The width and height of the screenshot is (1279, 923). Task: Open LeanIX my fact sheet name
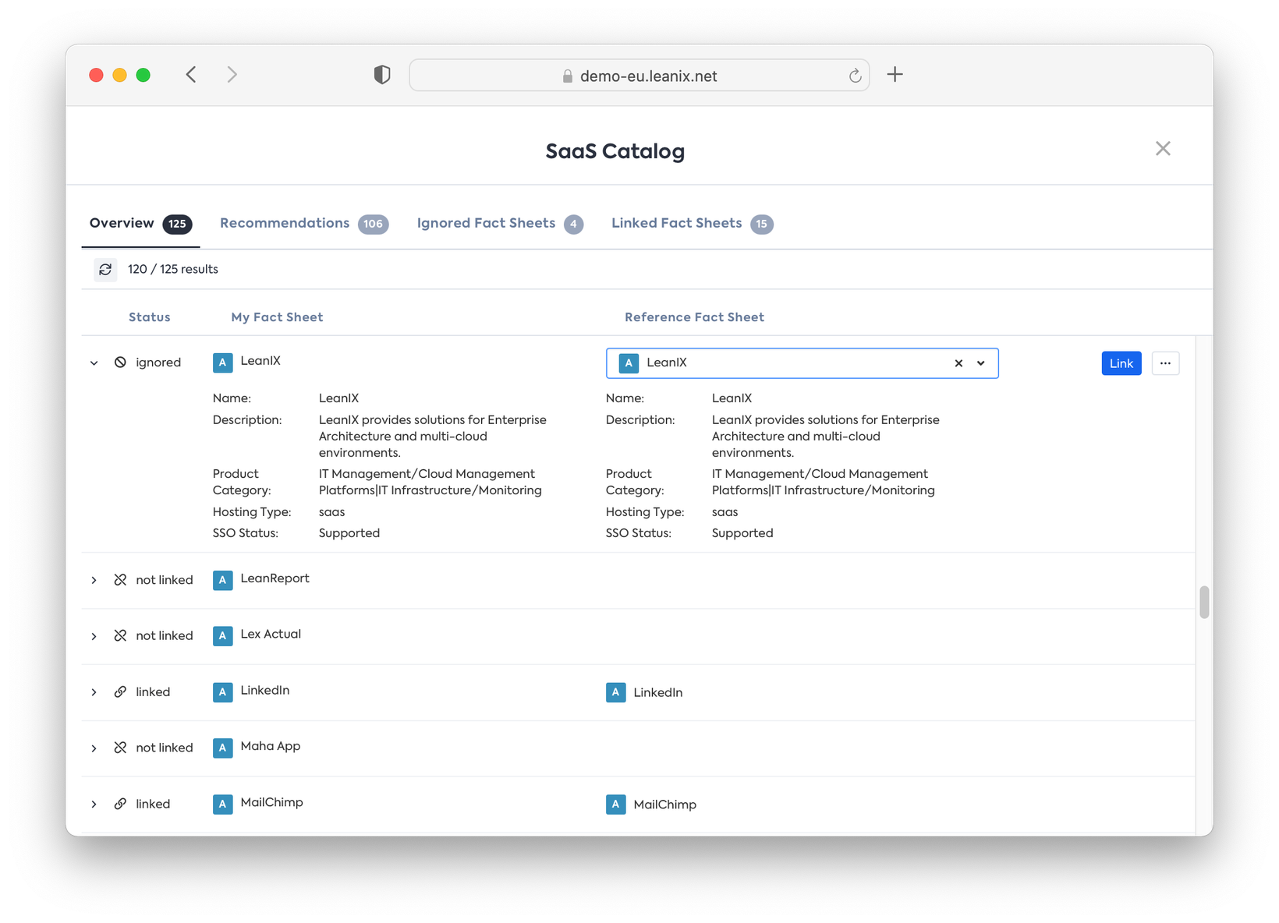tap(260, 361)
